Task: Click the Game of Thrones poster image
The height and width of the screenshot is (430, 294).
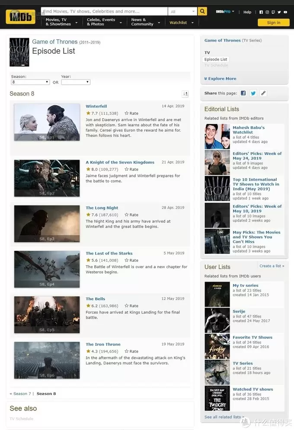Action: [19, 52]
